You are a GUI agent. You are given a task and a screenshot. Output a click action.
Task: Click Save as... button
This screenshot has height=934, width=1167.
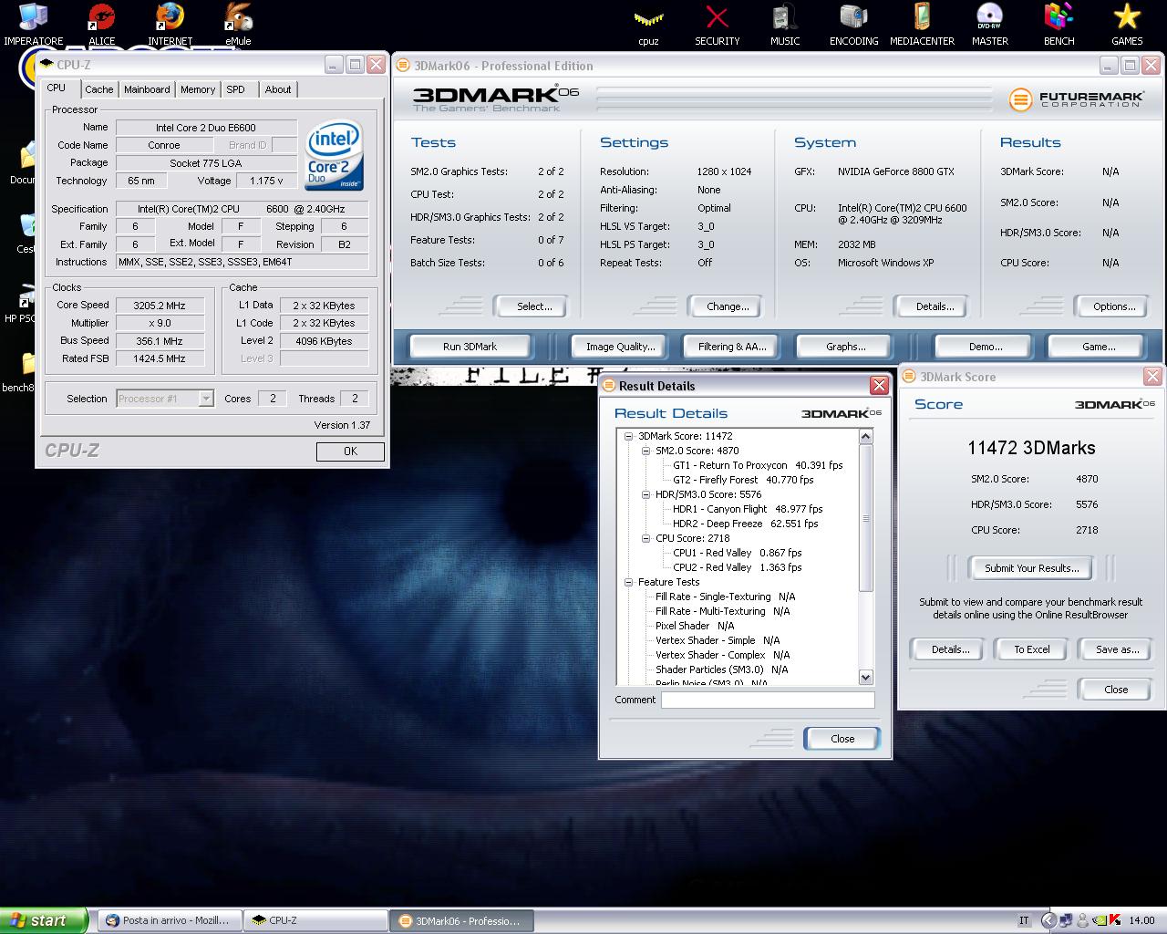(x=1117, y=649)
